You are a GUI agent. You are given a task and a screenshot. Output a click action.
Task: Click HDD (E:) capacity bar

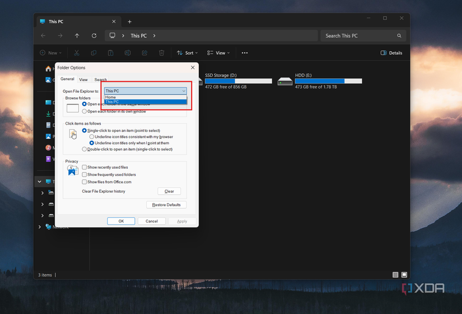[x=329, y=81]
